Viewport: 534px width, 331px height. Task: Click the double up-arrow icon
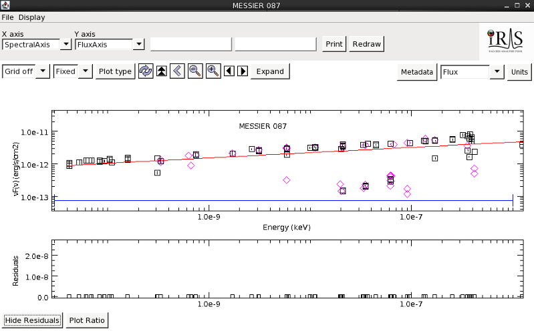click(x=162, y=71)
